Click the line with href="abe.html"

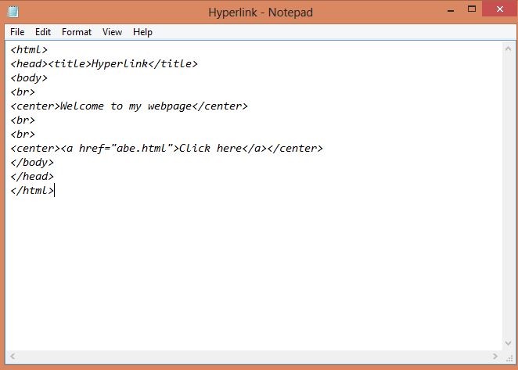pos(167,149)
